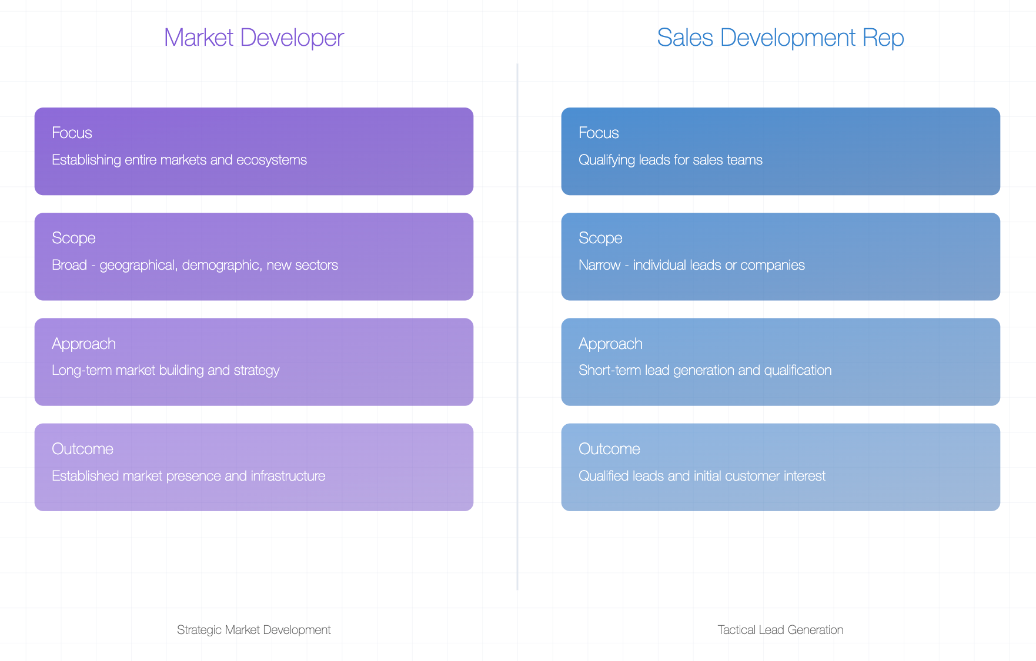Screen dimensions: 1036x661
Task: Click 'Broad - geographical, demographic, new sectors'
Action: (x=195, y=266)
